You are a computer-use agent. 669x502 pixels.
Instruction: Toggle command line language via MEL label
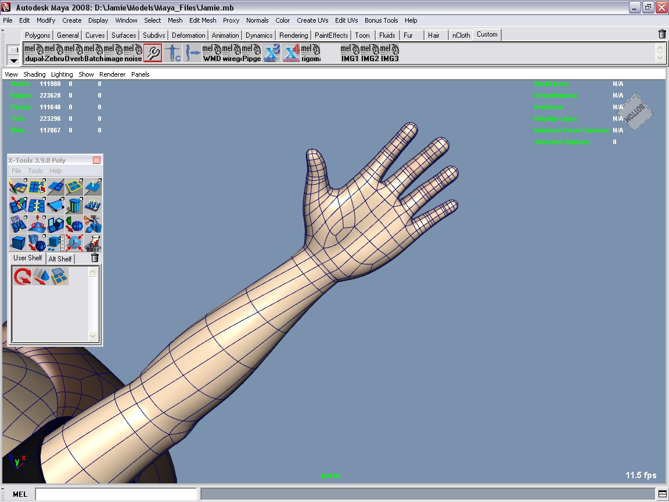[x=20, y=494]
